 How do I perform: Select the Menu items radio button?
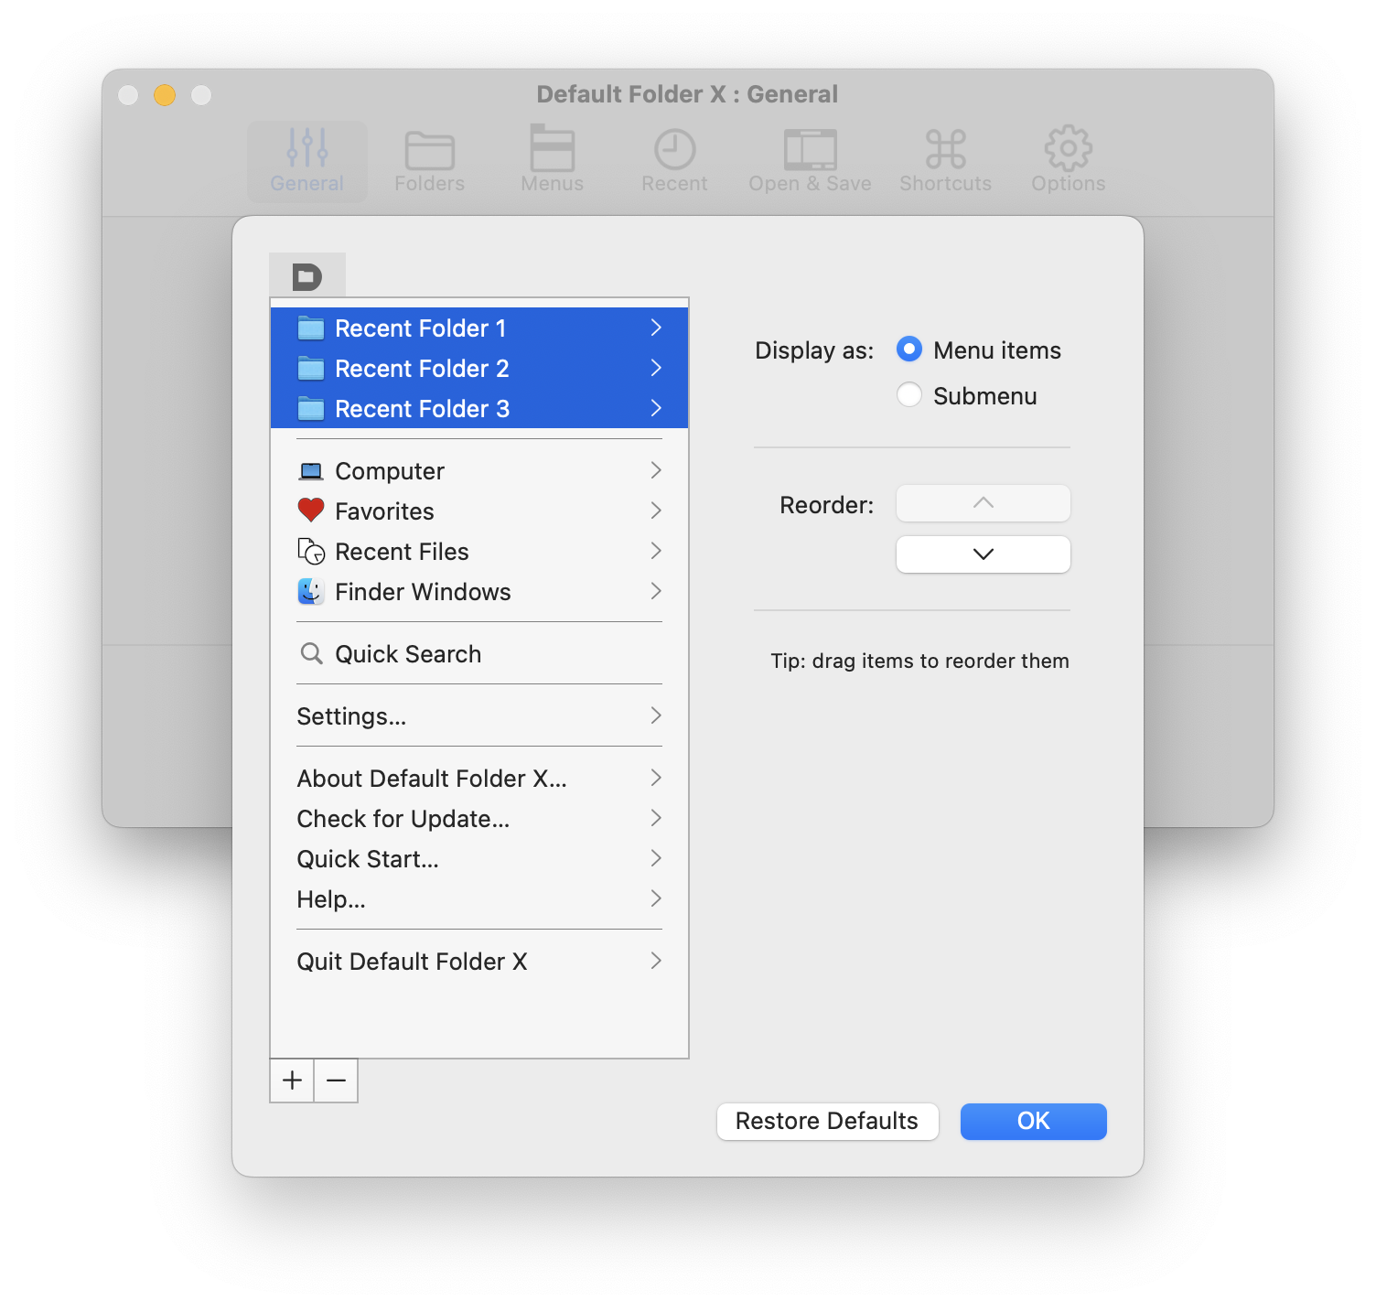908,350
